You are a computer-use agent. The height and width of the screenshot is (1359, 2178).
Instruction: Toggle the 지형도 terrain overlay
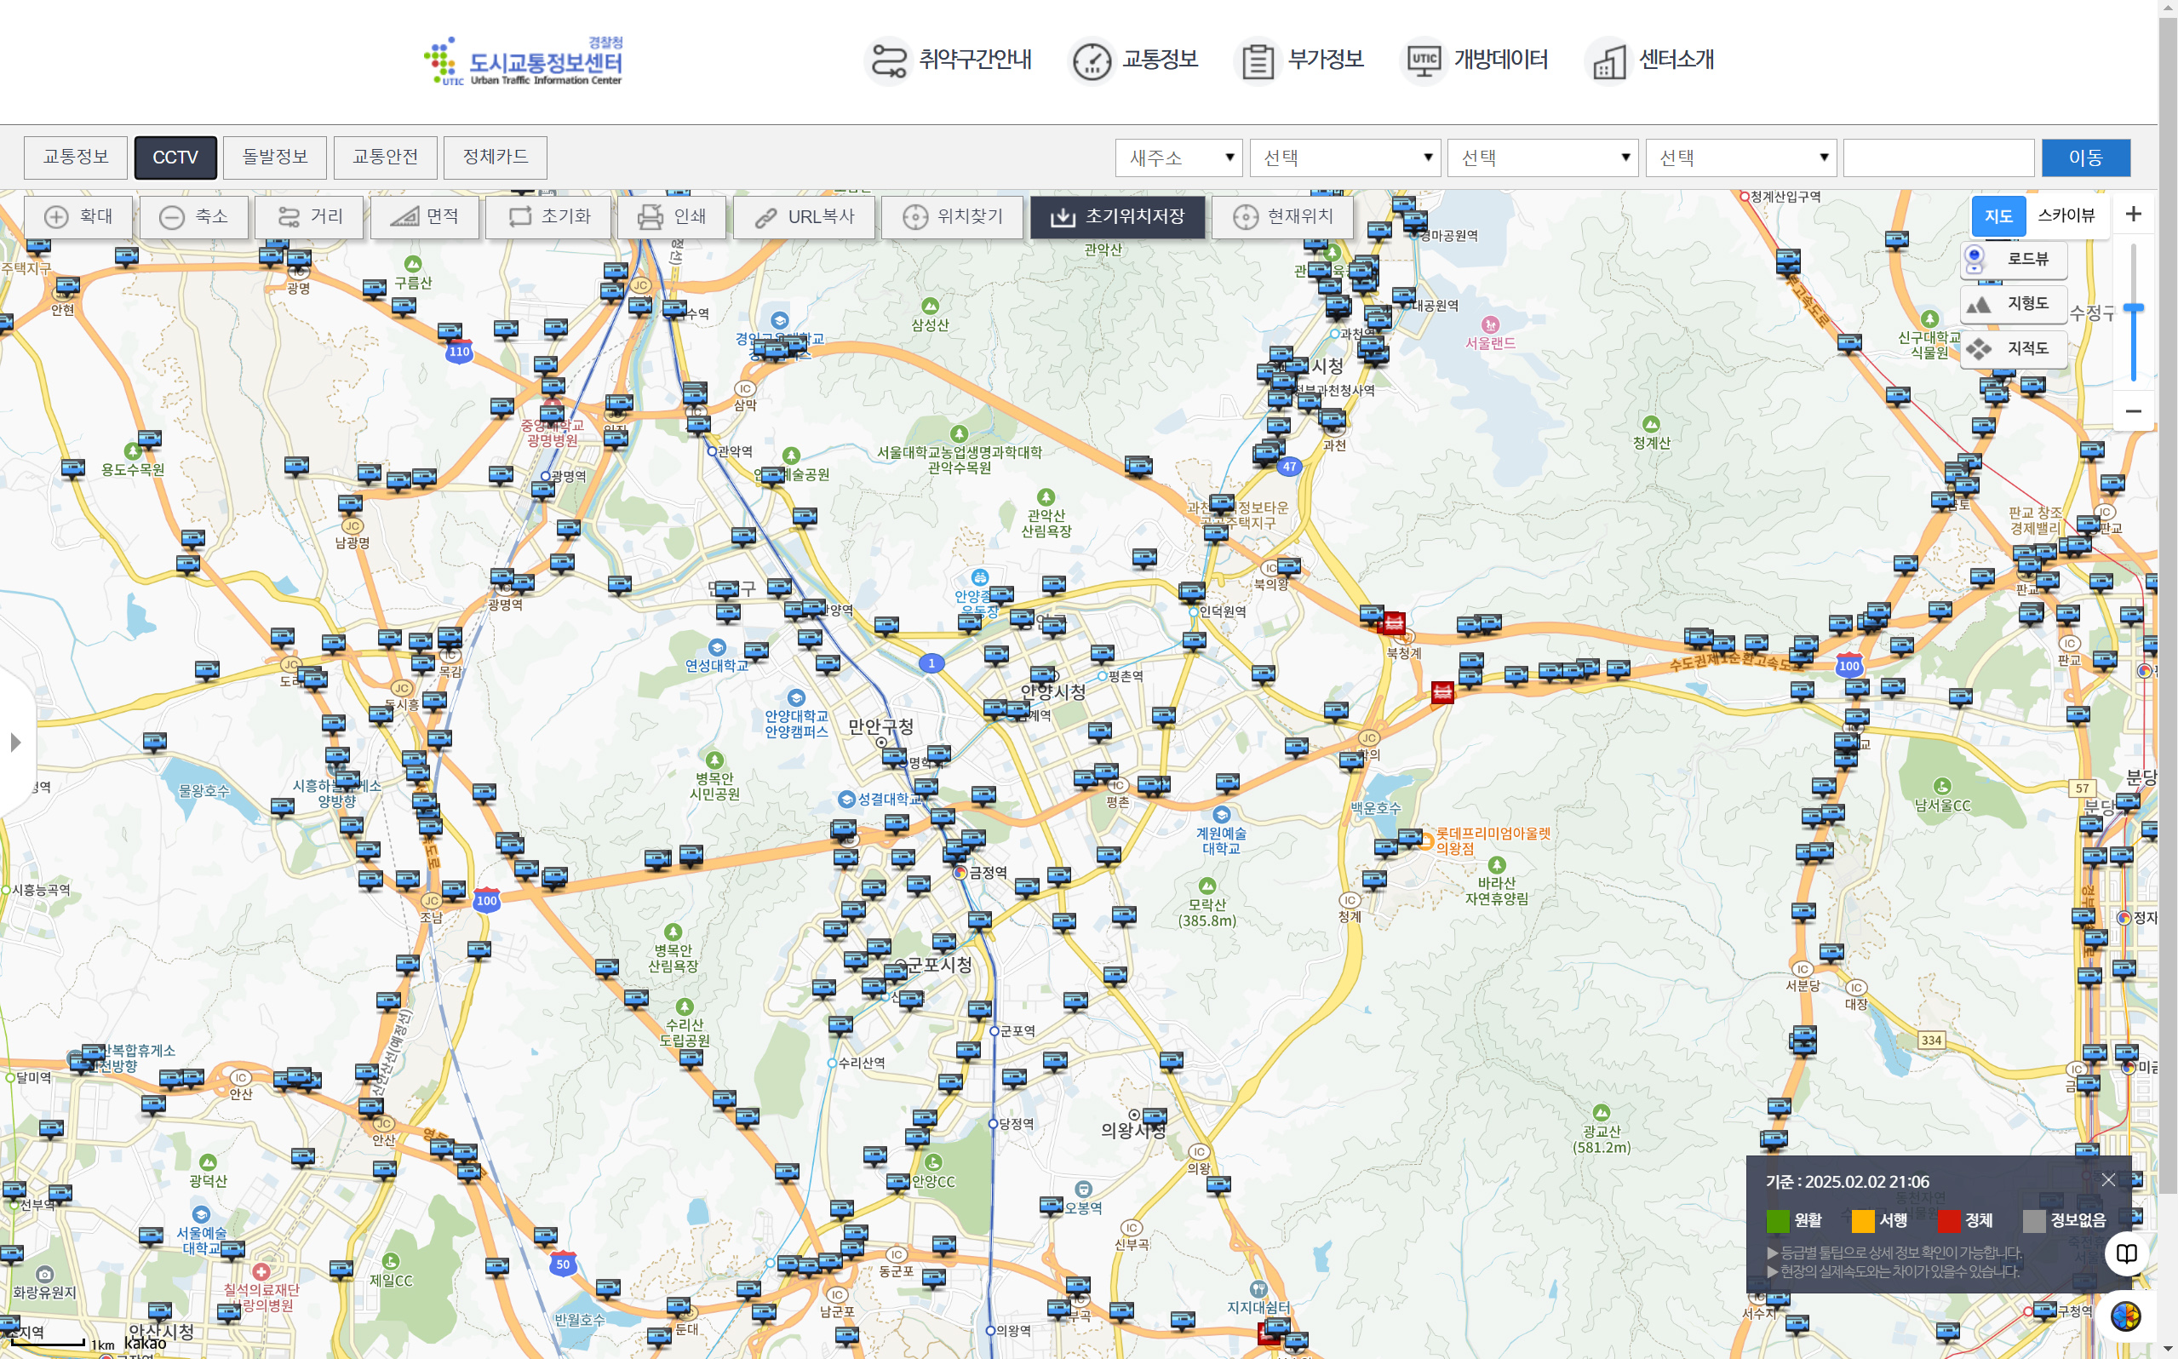pyautogui.click(x=2013, y=304)
